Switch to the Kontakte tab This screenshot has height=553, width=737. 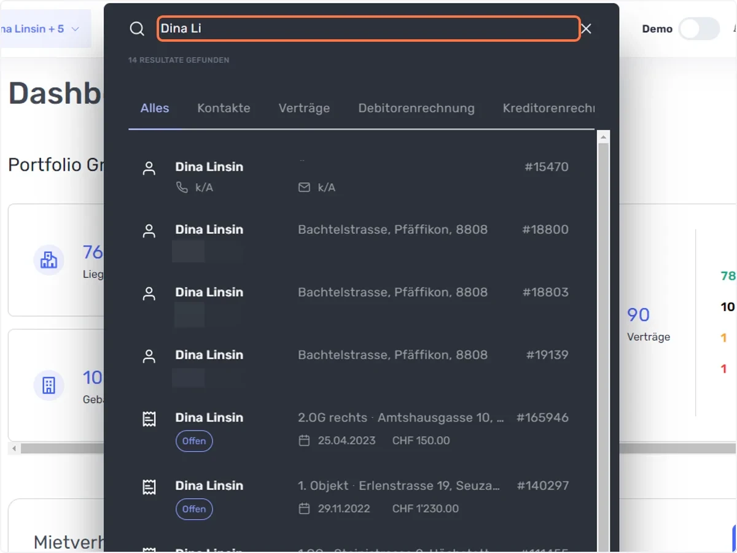224,108
